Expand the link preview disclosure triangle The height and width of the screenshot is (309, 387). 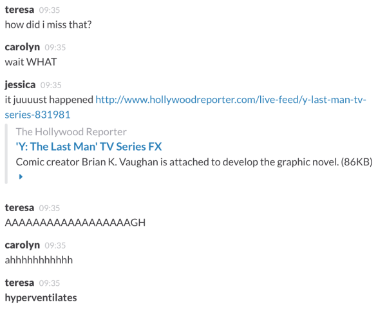(x=21, y=176)
